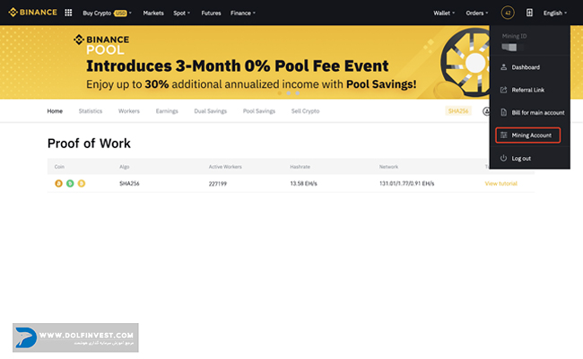Screen dimensions: 583x359
Task: Expand the Wallet dropdown
Action: 445,13
